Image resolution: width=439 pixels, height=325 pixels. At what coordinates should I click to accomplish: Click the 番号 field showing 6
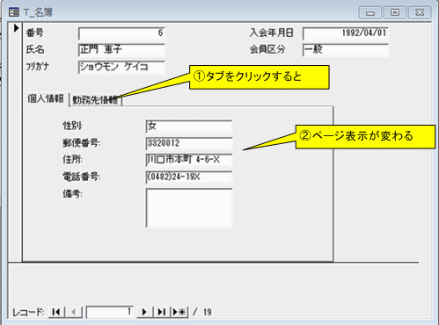click(121, 33)
